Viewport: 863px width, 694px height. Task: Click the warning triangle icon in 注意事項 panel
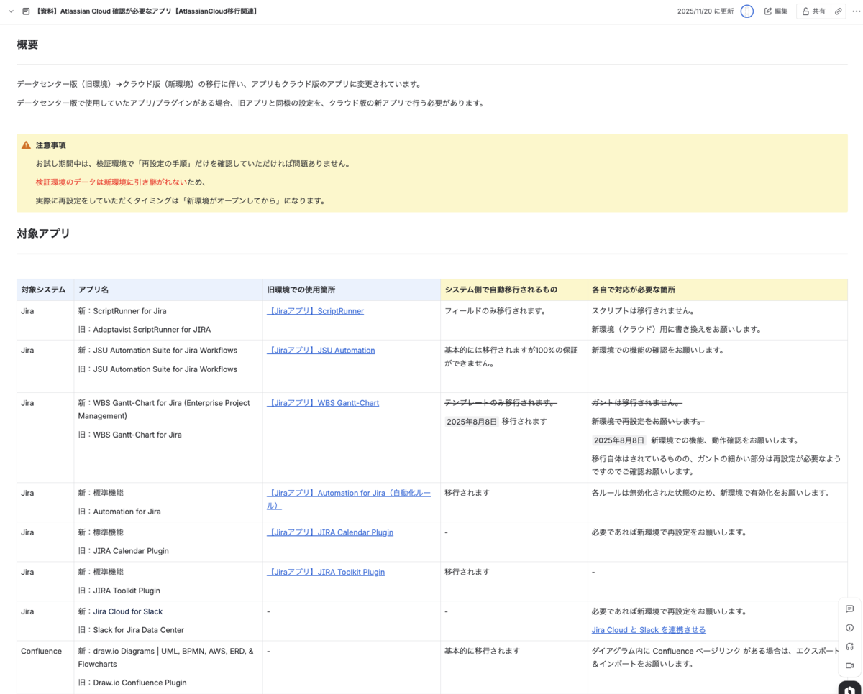(x=26, y=145)
